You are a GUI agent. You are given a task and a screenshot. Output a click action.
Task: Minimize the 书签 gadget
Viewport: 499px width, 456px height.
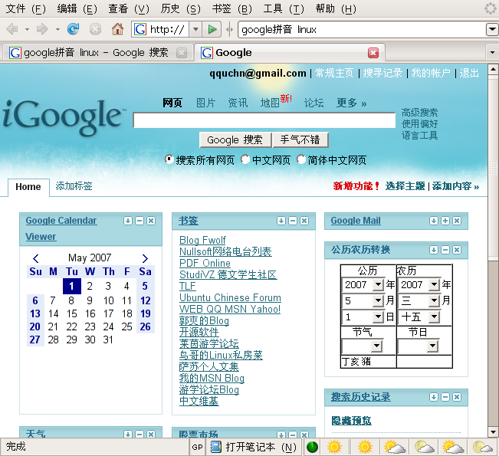pyautogui.click(x=293, y=221)
